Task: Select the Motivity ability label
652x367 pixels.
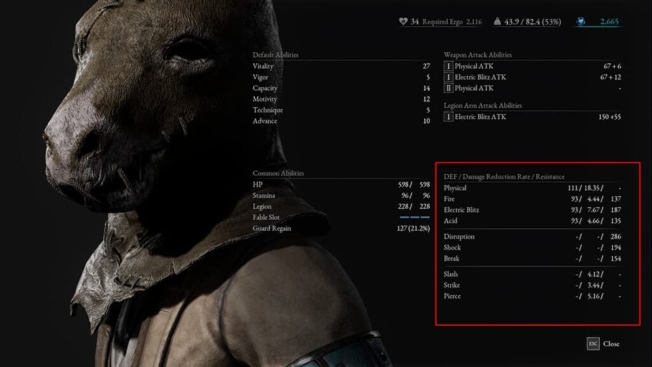Action: (x=264, y=99)
